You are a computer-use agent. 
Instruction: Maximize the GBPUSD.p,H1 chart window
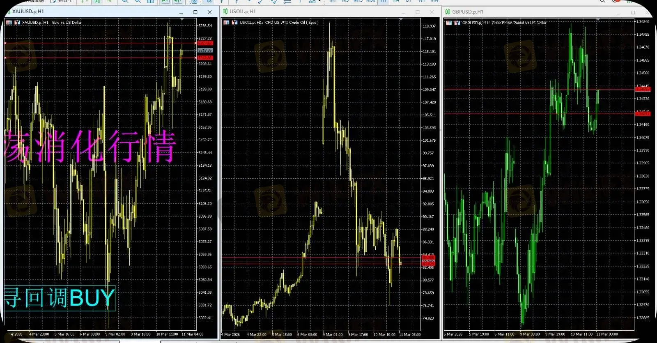click(633, 13)
